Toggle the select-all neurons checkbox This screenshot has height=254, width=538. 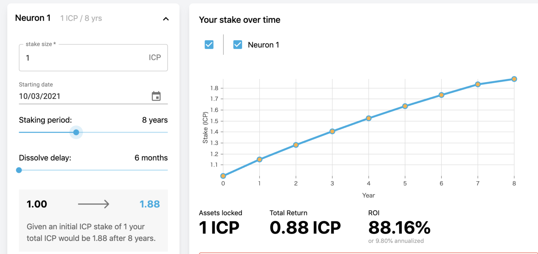[x=209, y=45]
